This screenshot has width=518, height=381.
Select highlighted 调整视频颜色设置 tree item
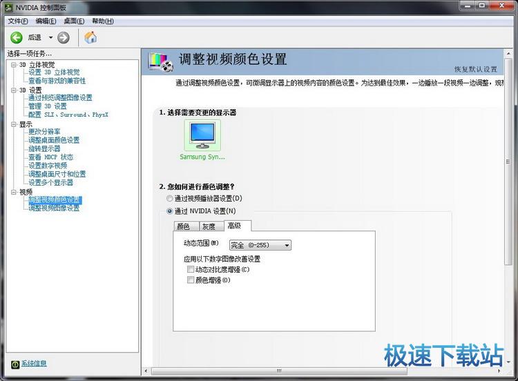click(55, 200)
